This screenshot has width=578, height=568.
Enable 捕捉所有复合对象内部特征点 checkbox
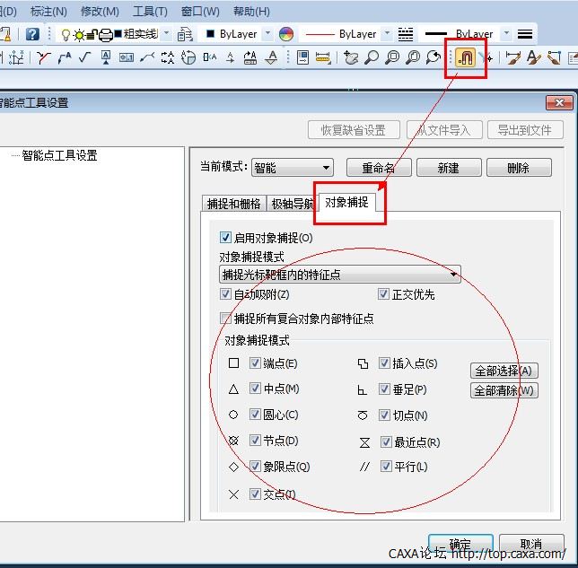point(225,318)
